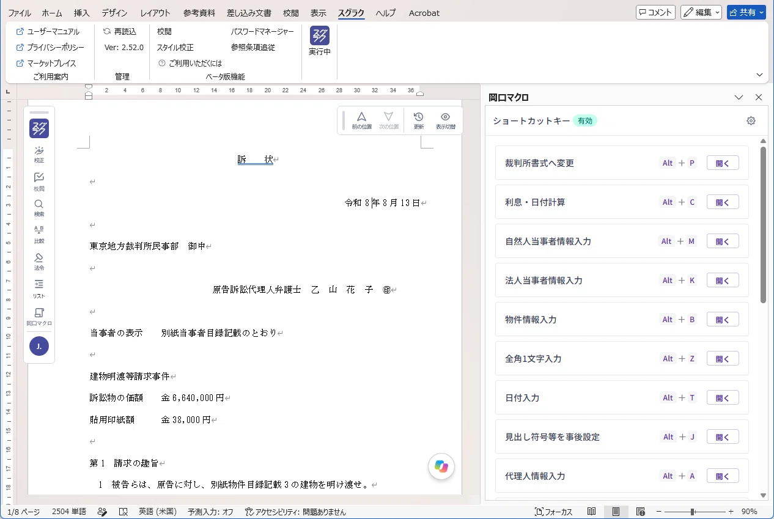Open the 岡口マクロ pane options chevron
774x519 pixels.
click(739, 97)
